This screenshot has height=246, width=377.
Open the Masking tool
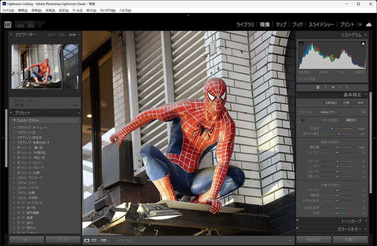(347, 87)
